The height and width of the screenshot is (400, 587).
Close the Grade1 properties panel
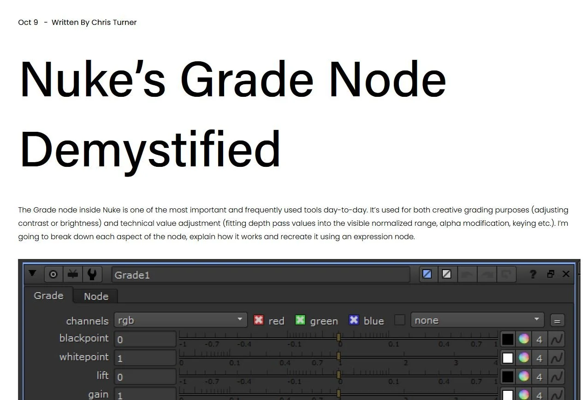pos(566,274)
